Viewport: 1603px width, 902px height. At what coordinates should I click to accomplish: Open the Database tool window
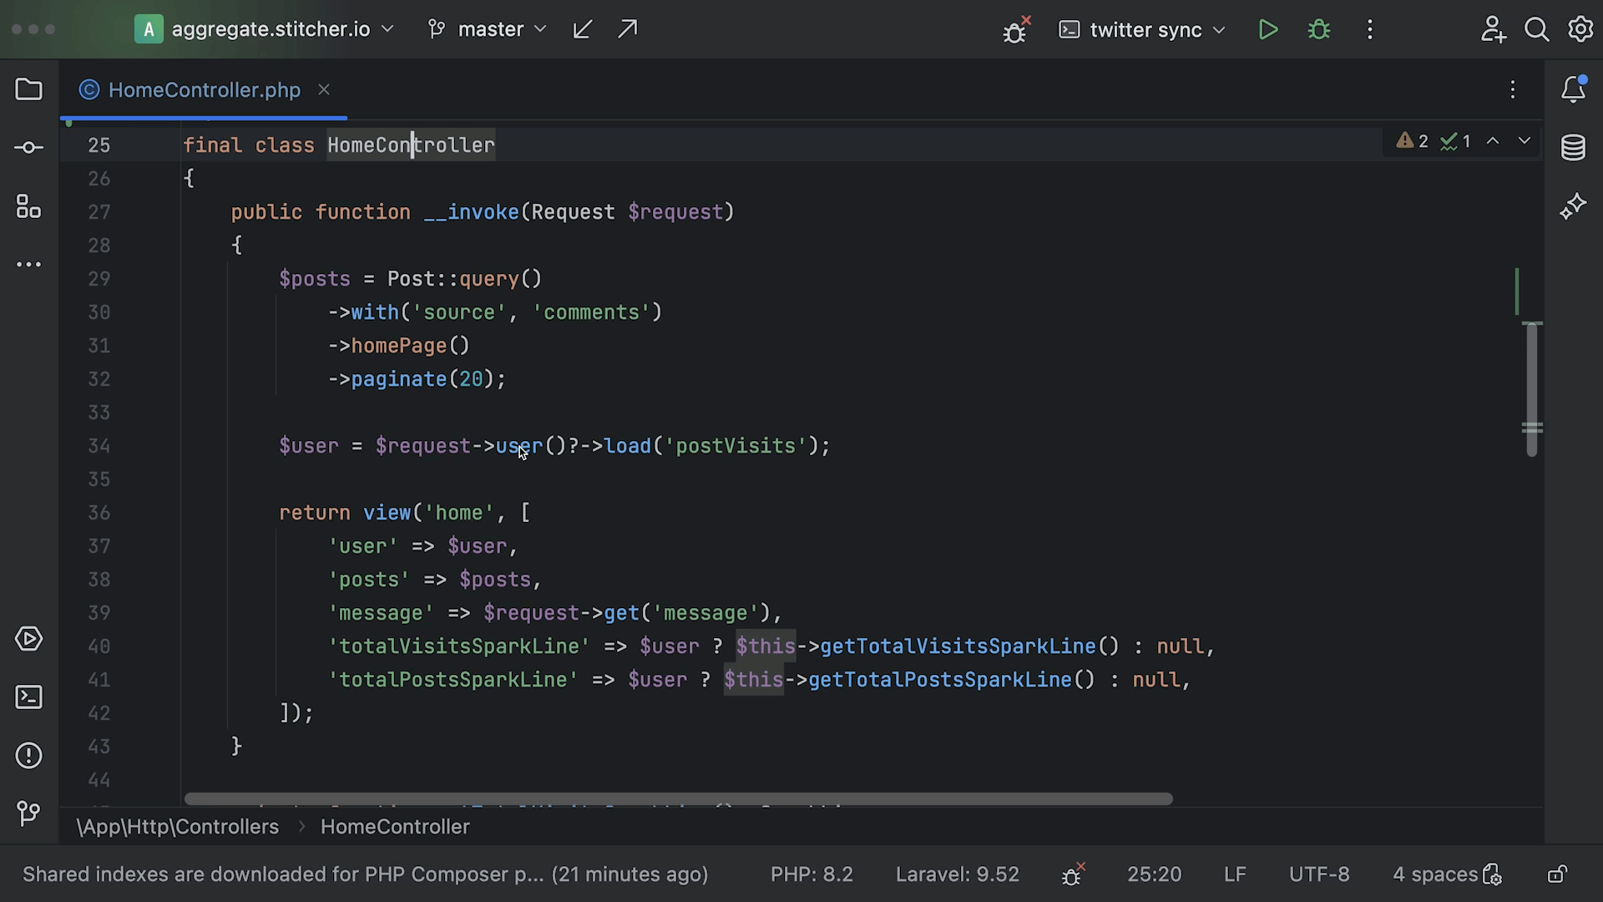[1573, 148]
